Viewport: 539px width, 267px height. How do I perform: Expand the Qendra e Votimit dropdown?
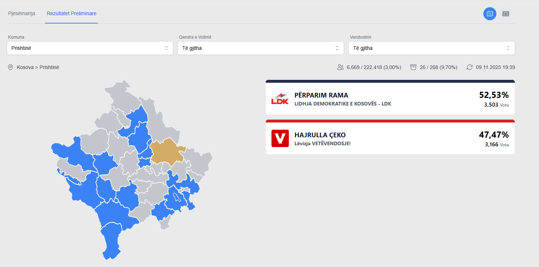[x=260, y=48]
